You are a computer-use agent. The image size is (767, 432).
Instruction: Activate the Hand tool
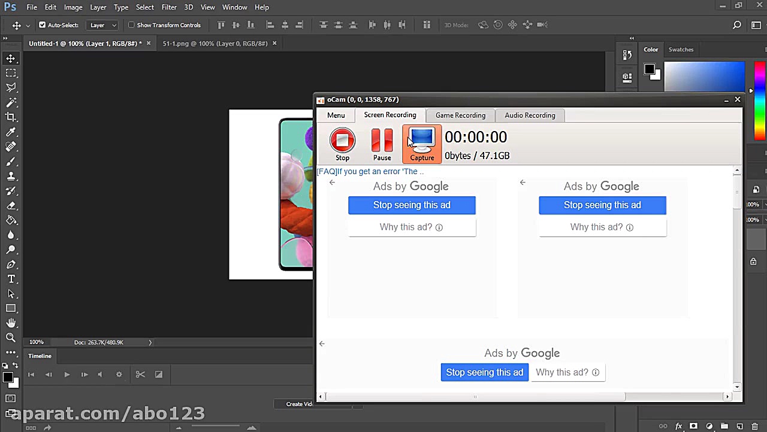[x=11, y=323]
